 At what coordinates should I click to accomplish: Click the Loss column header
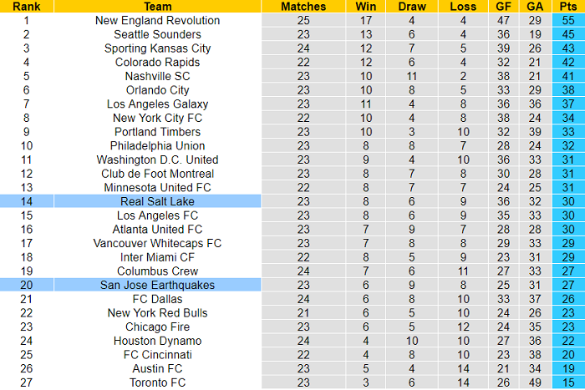click(463, 6)
